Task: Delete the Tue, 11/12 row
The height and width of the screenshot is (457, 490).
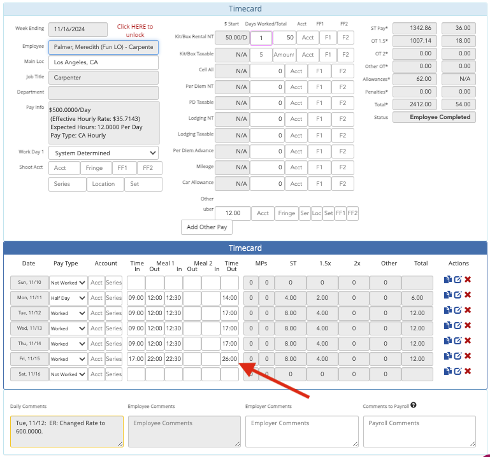Action: point(468,310)
